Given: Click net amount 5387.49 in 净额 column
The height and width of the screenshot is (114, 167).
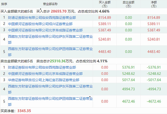Looking at the screenshot, I should pyautogui.click(x=154, y=30).
